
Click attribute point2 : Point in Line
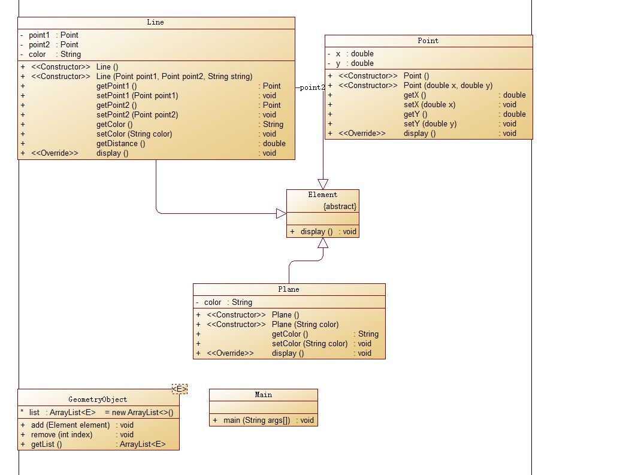50,45
